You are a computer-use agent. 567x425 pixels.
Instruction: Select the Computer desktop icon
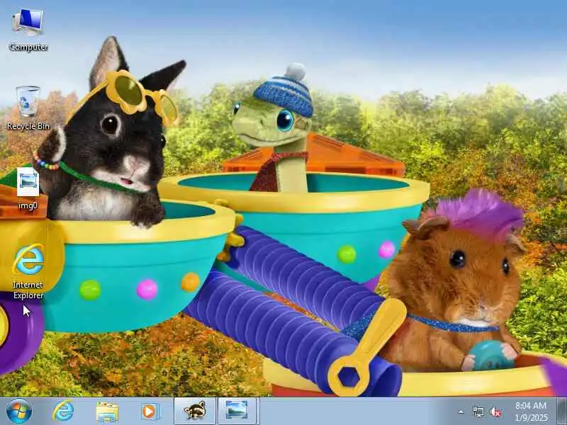pyautogui.click(x=28, y=30)
